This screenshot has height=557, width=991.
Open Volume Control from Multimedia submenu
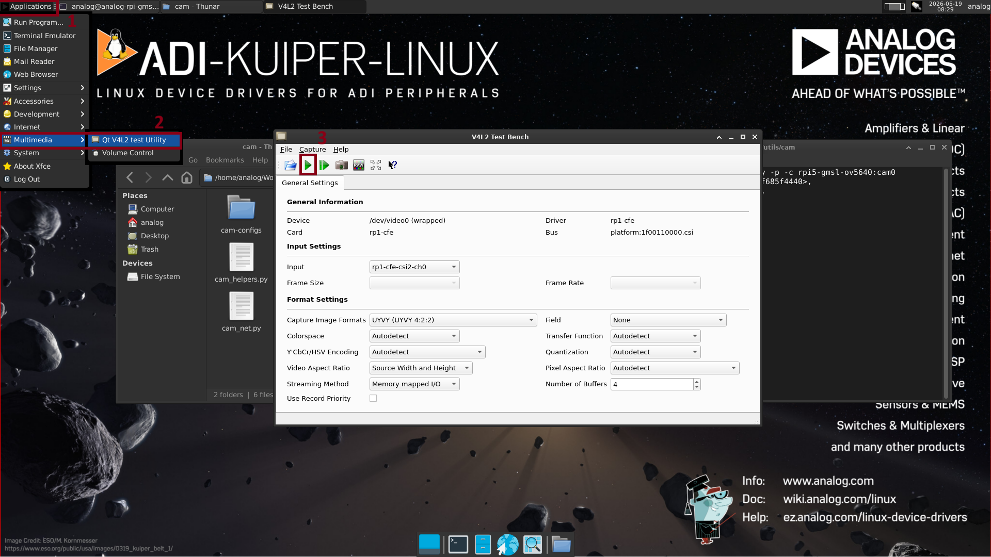[x=134, y=153]
